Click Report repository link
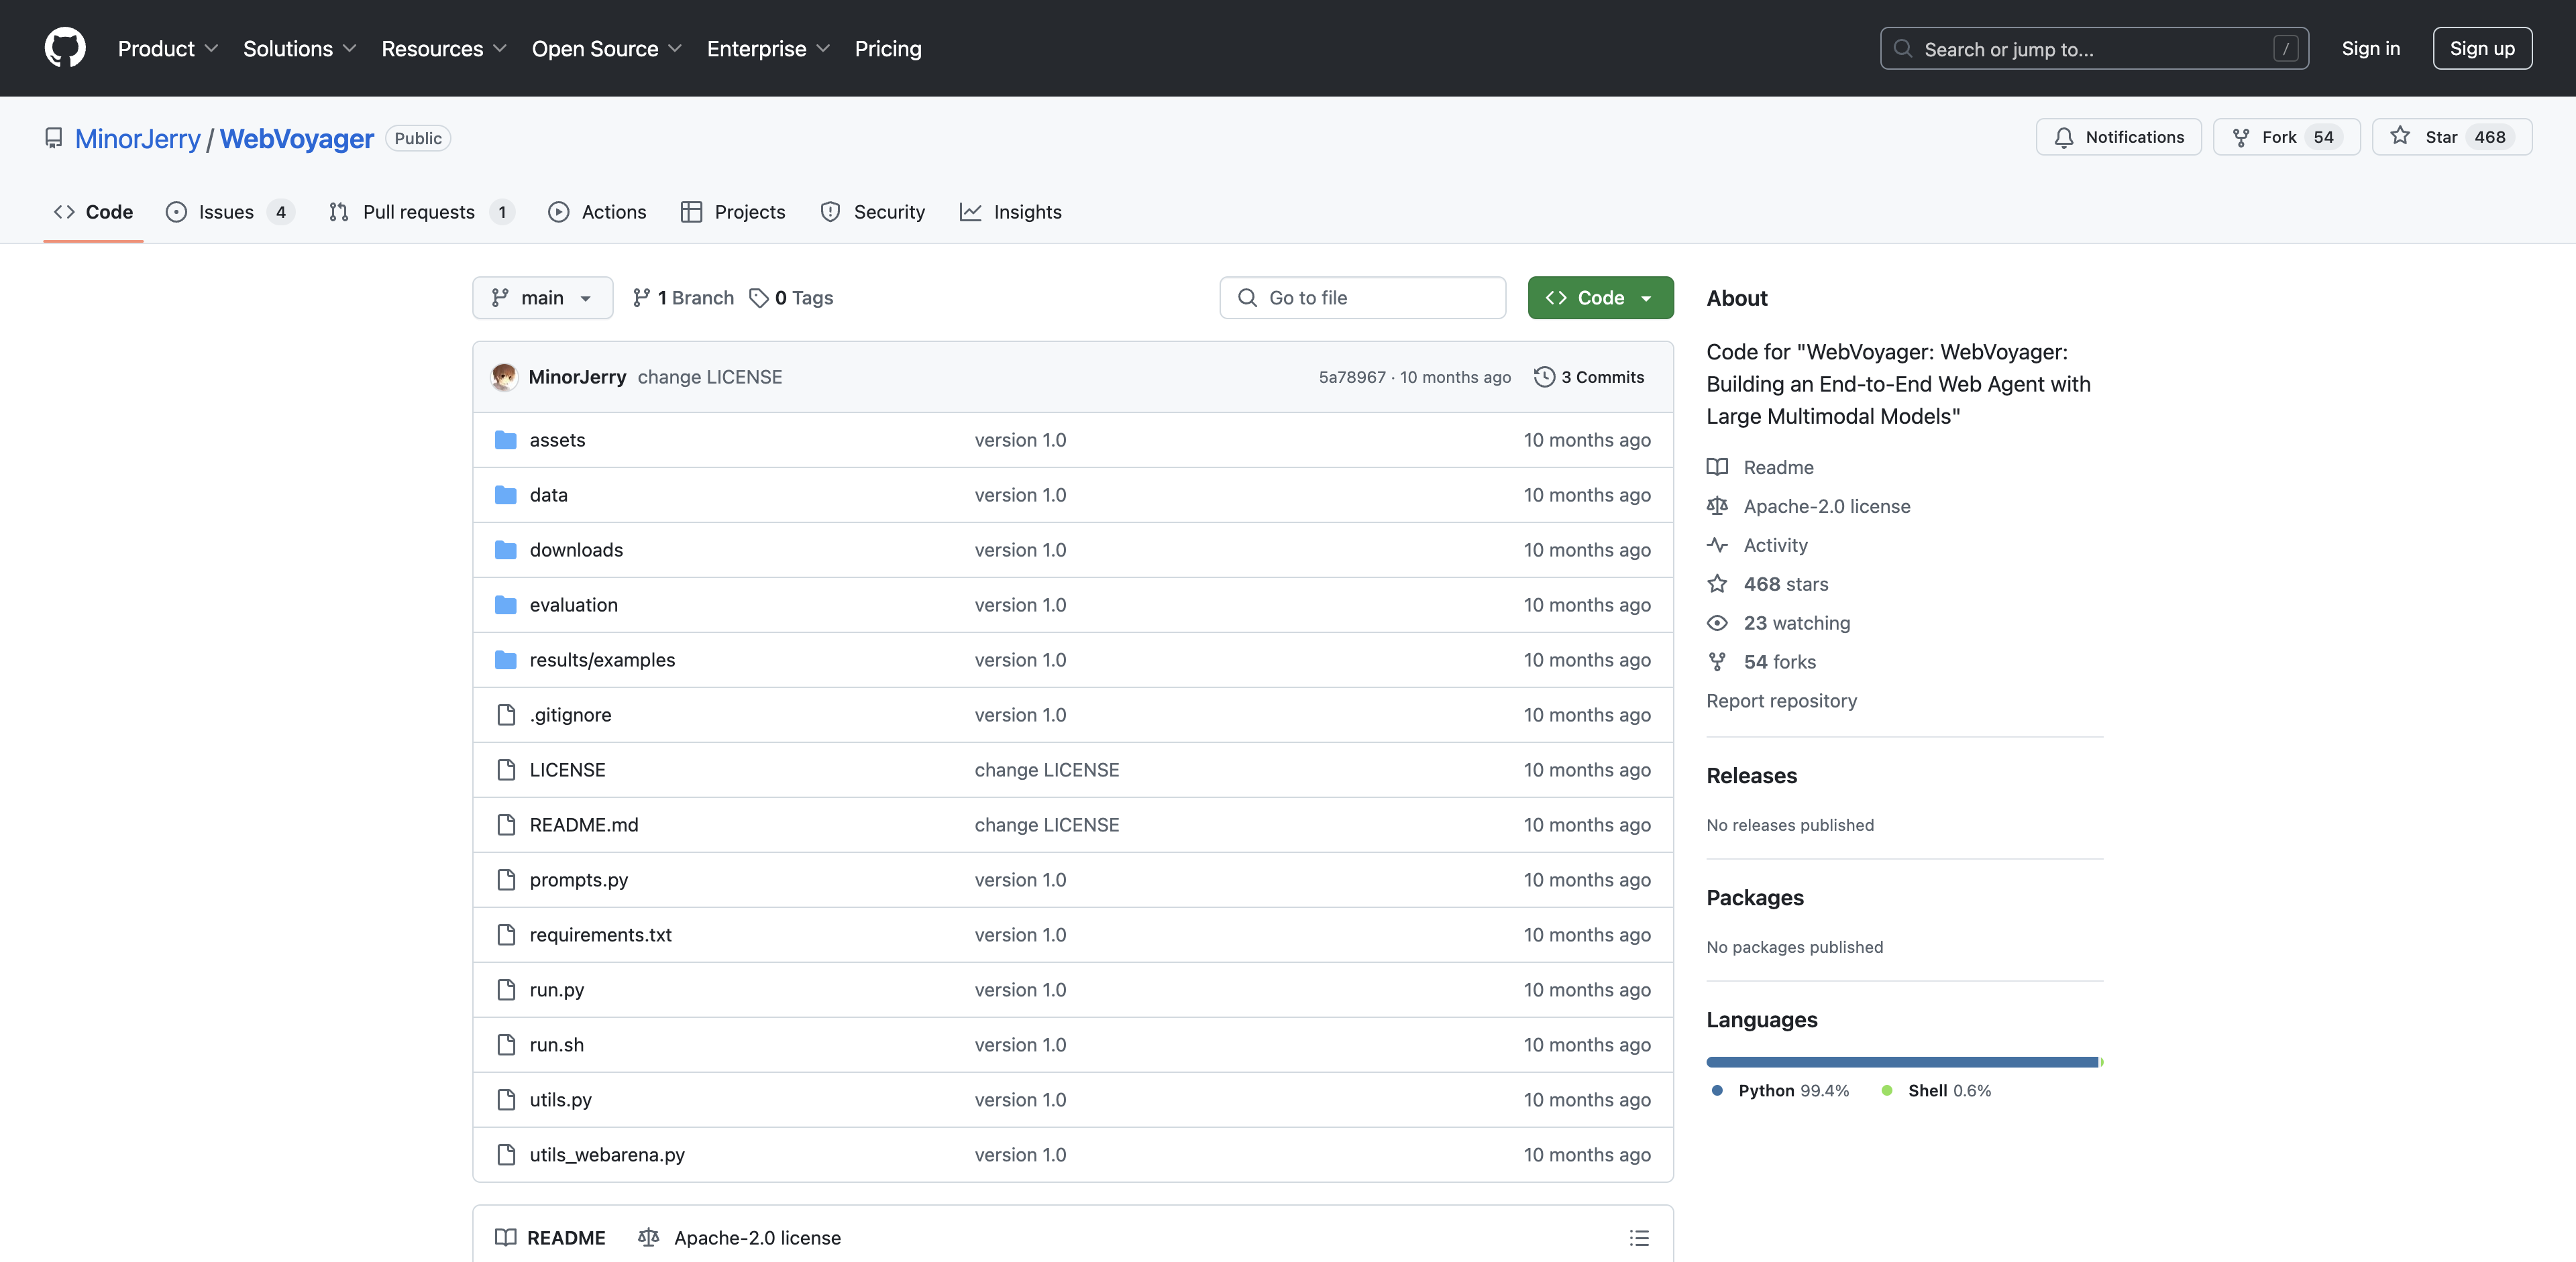The width and height of the screenshot is (2576, 1262). pos(1781,701)
